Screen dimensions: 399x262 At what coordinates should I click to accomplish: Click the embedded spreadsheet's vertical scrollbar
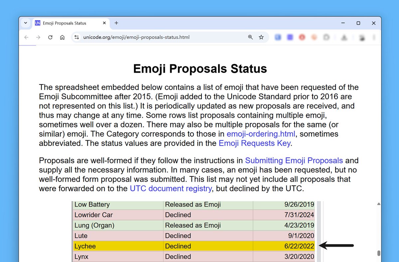[x=319, y=231]
